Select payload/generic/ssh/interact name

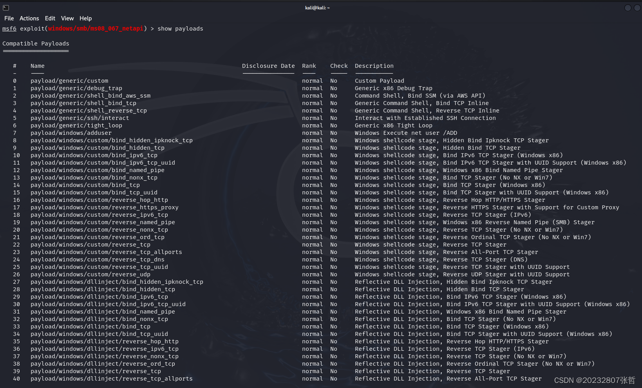(80, 118)
